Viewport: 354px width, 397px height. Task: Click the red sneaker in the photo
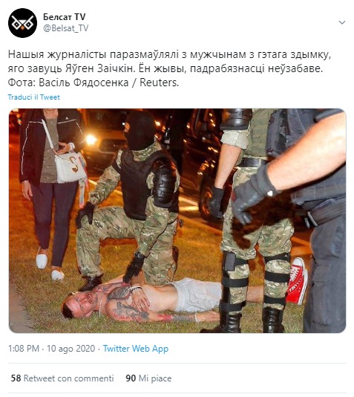point(296,281)
